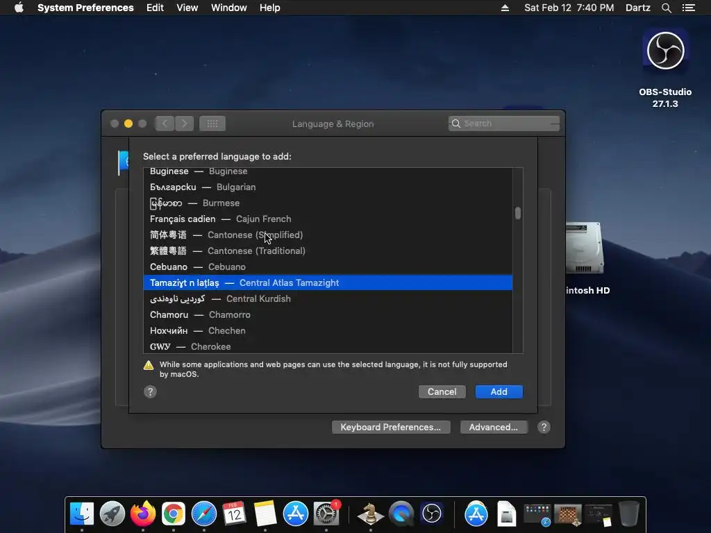Focus the Search field in toolbar
Image resolution: width=711 pixels, height=533 pixels.
pyautogui.click(x=504, y=124)
